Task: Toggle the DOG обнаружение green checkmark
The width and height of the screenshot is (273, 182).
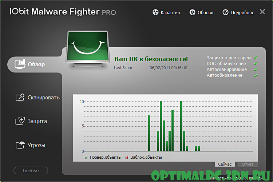Action: click(256, 64)
